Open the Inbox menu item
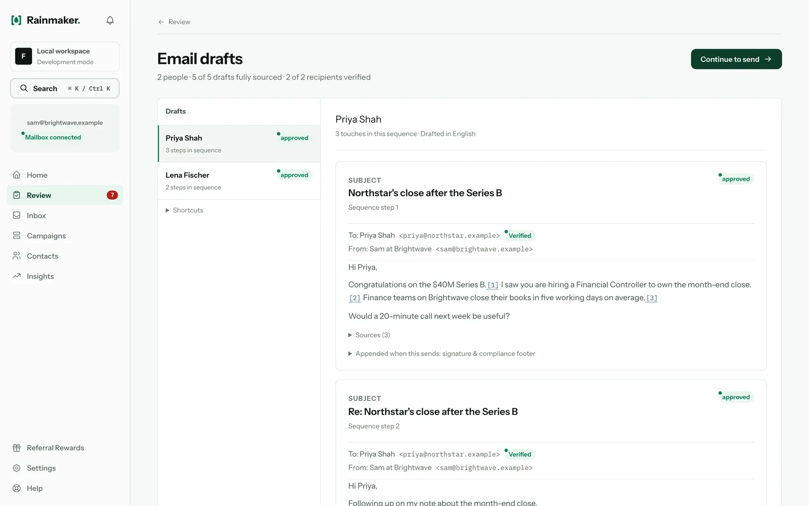The height and width of the screenshot is (506, 809). pyautogui.click(x=65, y=215)
